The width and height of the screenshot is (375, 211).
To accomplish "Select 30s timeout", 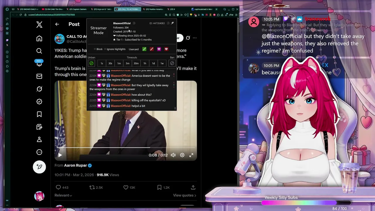I will [110, 63].
